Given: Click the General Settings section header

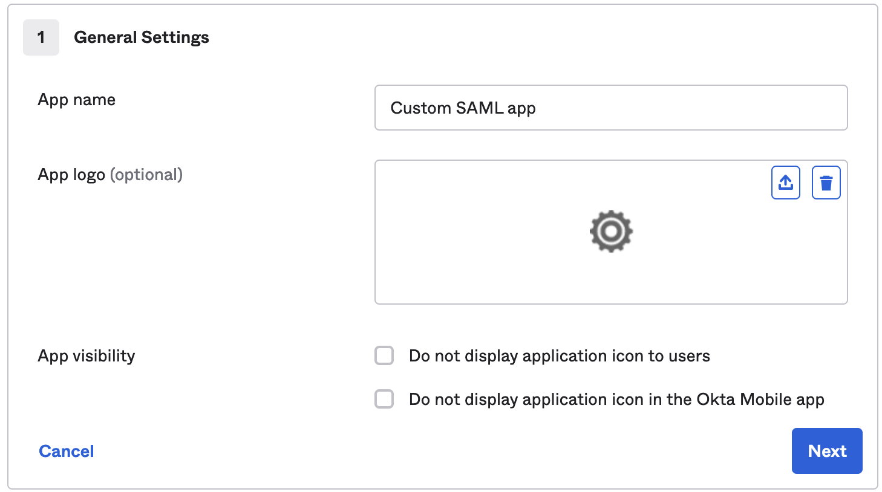Looking at the screenshot, I should tap(141, 37).
